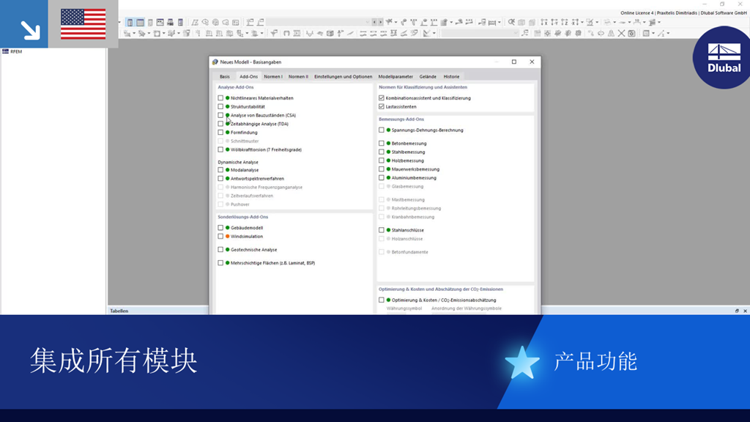Close the Tabellen panel with its X icon

tap(745, 311)
